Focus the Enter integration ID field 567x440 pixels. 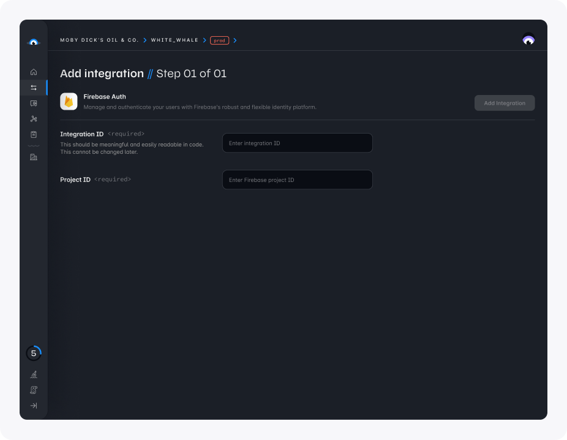point(297,143)
